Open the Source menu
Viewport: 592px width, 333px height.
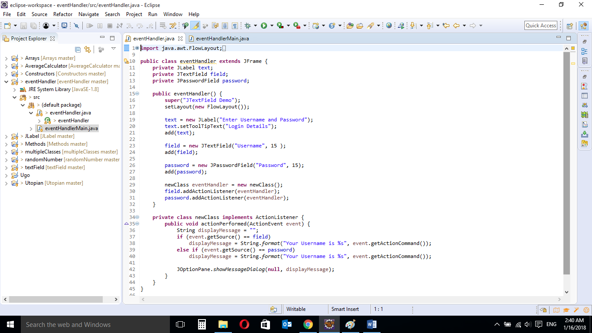39,14
